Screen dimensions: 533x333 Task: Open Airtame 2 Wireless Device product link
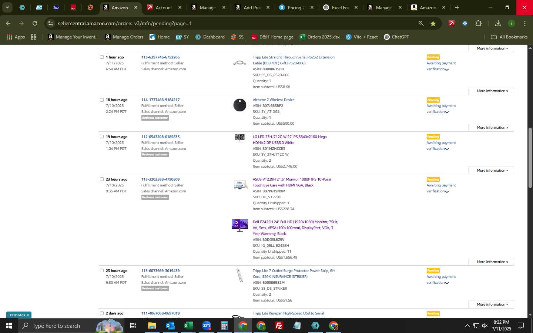point(274,100)
